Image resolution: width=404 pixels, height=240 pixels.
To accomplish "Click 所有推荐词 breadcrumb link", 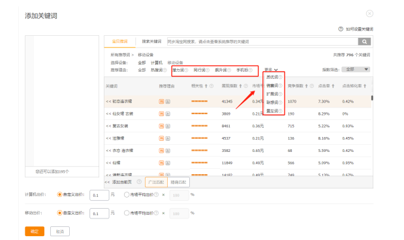I will tap(120, 55).
